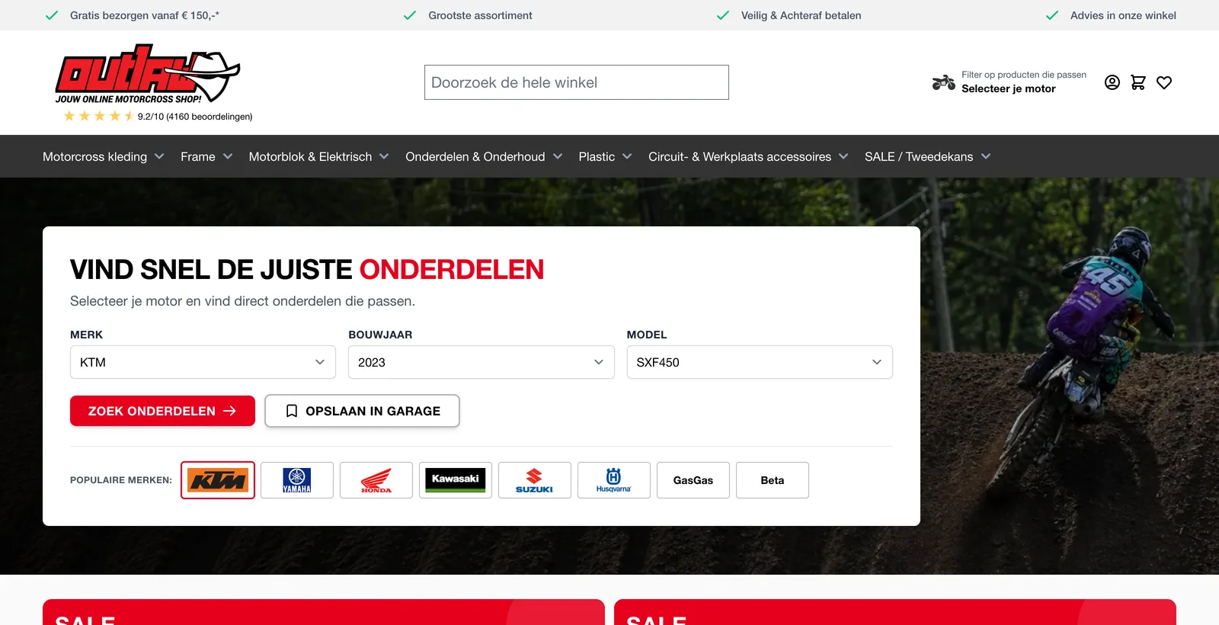Go to homepage via Outlaw logo
Screen dimensions: 1219x625
pos(148,74)
